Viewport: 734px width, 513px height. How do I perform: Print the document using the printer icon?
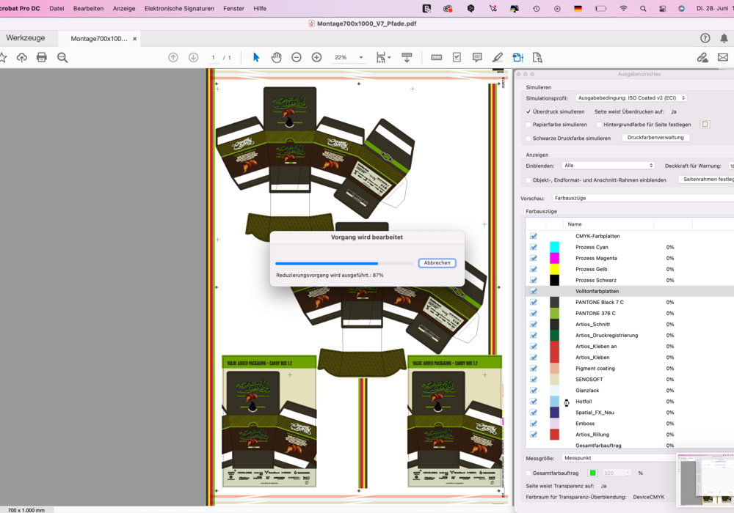coord(42,57)
